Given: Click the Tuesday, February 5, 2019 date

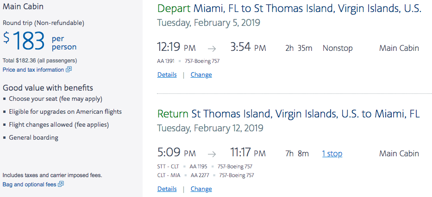Looking at the screenshot, I should point(208,23).
